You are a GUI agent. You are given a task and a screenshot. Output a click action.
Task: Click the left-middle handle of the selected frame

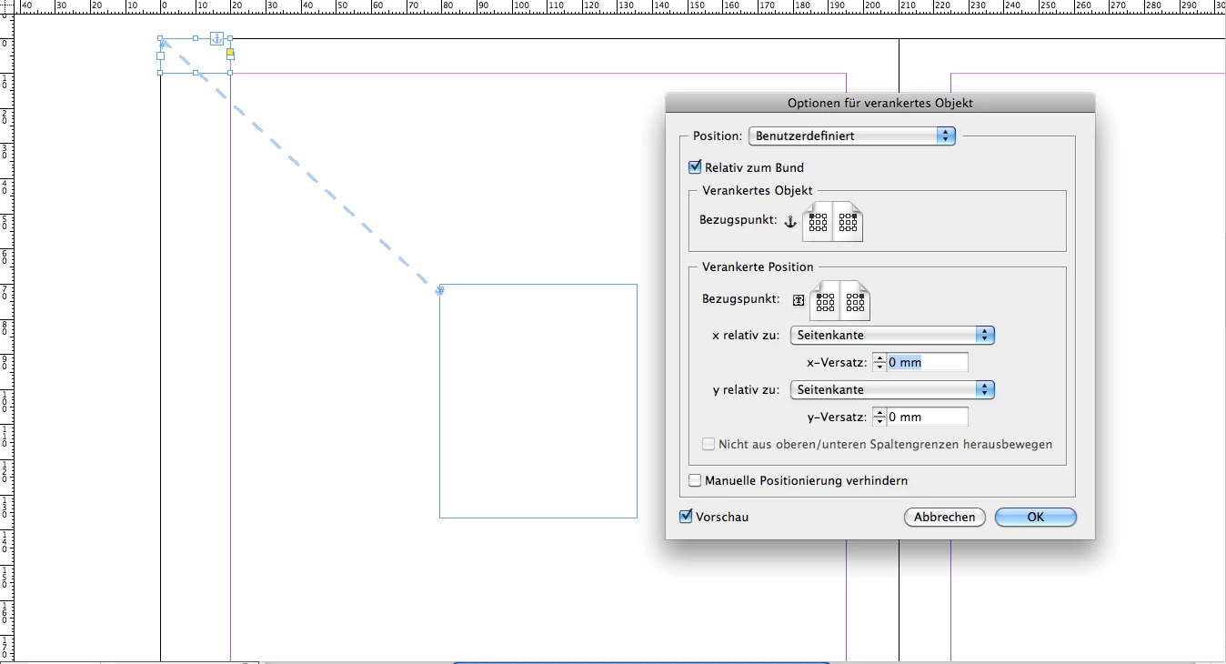click(161, 55)
